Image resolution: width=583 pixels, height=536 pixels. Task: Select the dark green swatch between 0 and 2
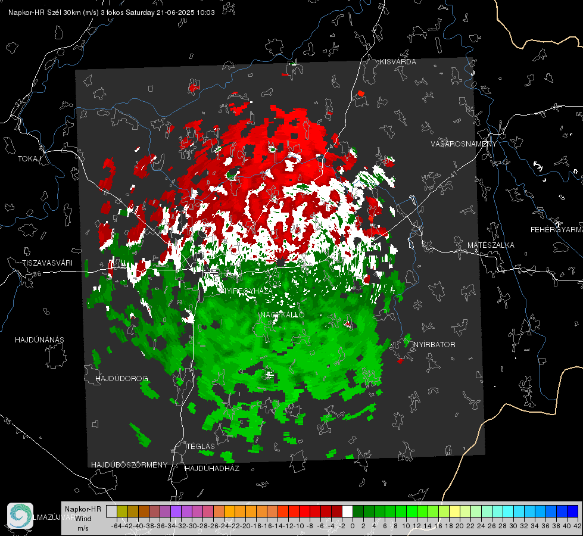358,512
